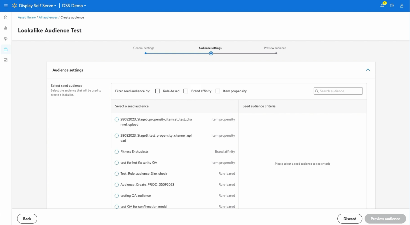410x225 pixels.
Task: Go to the General settings step
Action: click(x=145, y=53)
